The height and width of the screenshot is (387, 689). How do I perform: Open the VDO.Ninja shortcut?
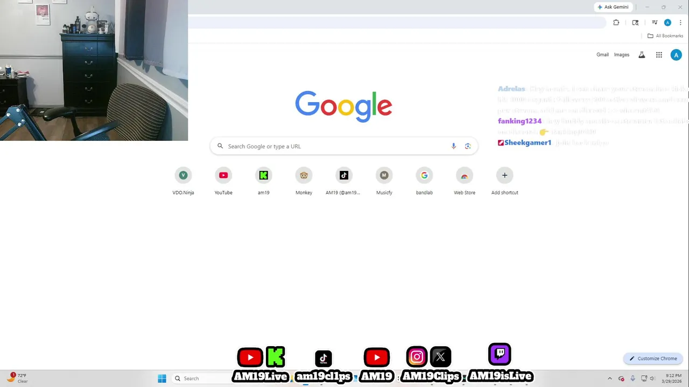click(183, 181)
